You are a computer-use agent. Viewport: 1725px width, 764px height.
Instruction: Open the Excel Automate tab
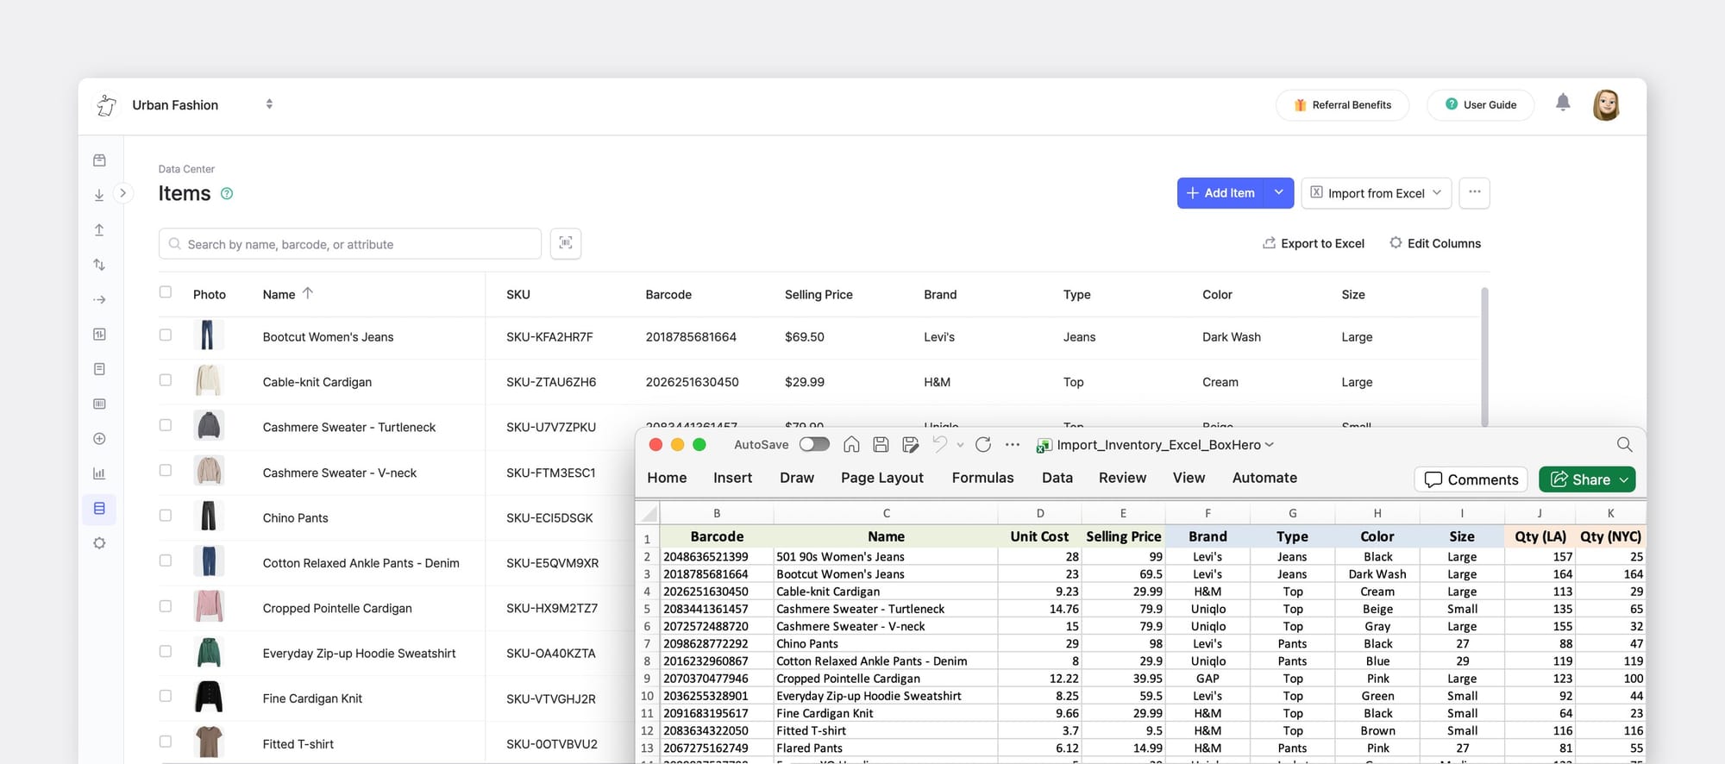1264,478
